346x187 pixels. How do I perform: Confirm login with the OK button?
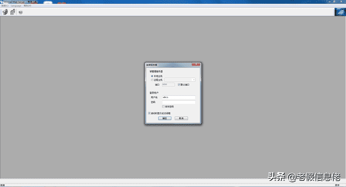click(165, 118)
